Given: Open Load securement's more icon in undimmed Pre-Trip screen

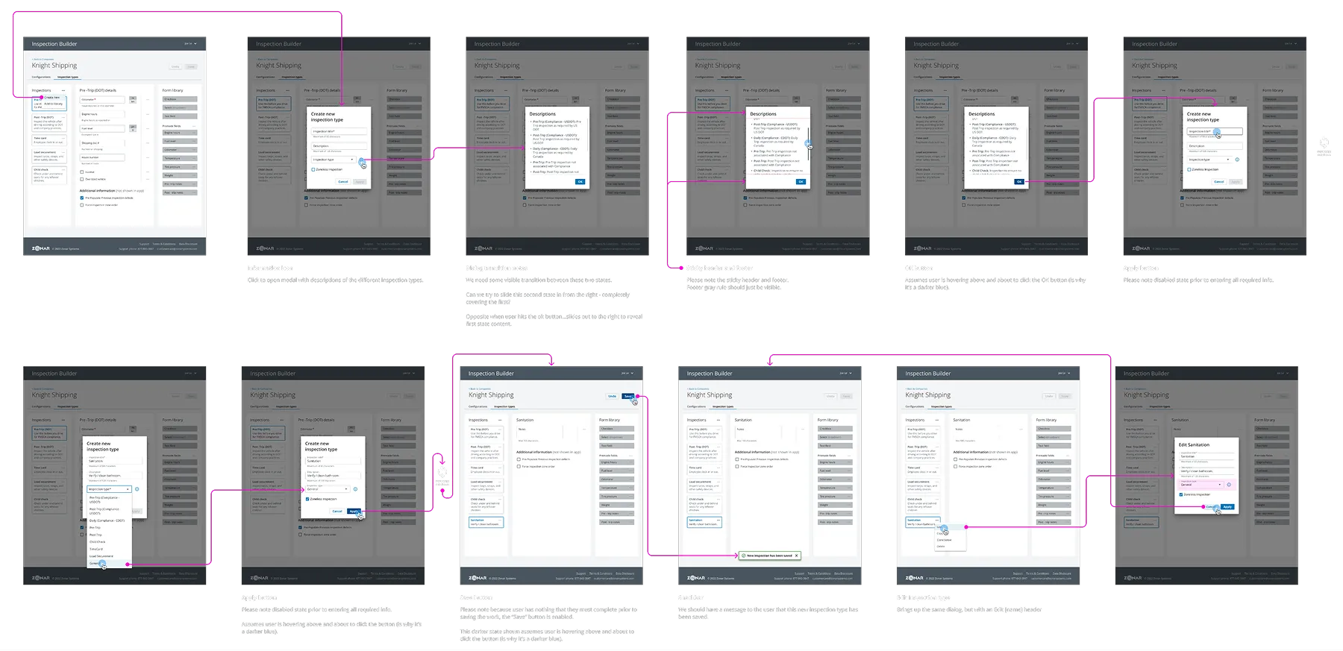Looking at the screenshot, I should tap(63, 152).
